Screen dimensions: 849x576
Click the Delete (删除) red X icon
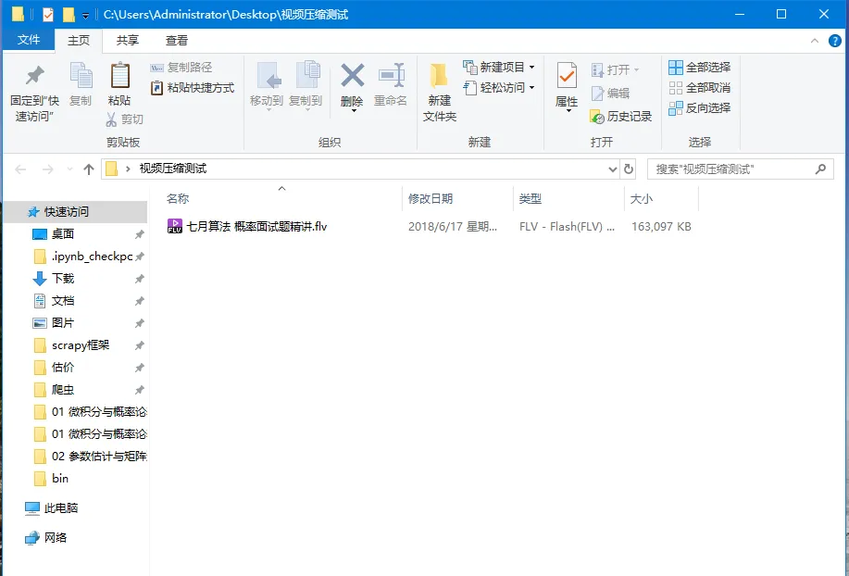(353, 76)
